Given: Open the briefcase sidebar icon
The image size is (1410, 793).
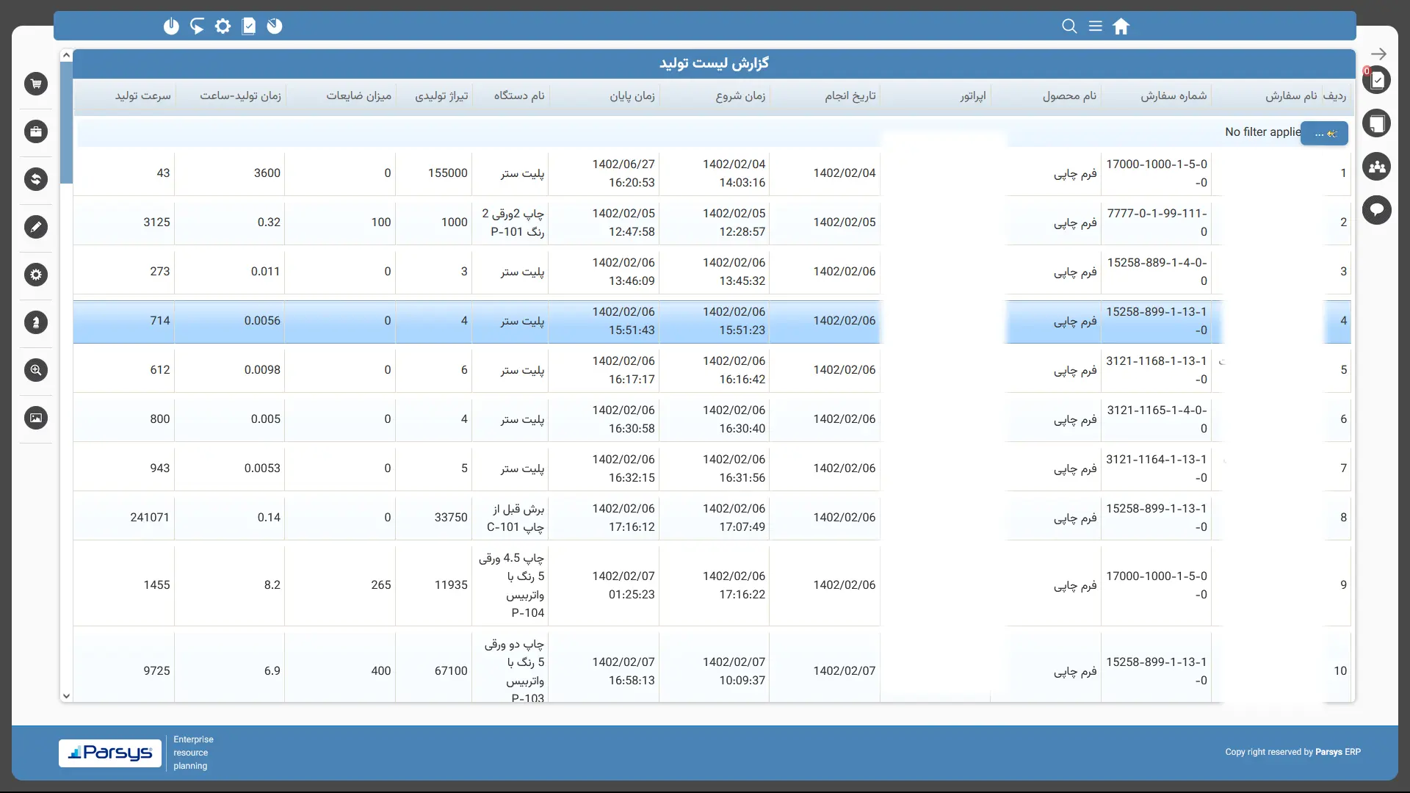Looking at the screenshot, I should [36, 131].
